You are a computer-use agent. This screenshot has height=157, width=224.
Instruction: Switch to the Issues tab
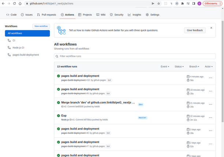point(27,15)
